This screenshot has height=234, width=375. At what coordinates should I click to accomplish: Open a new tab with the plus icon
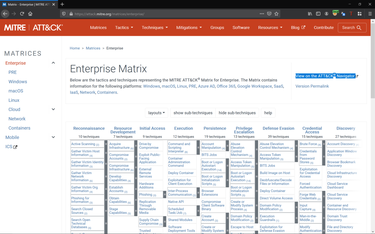[x=62, y=4]
